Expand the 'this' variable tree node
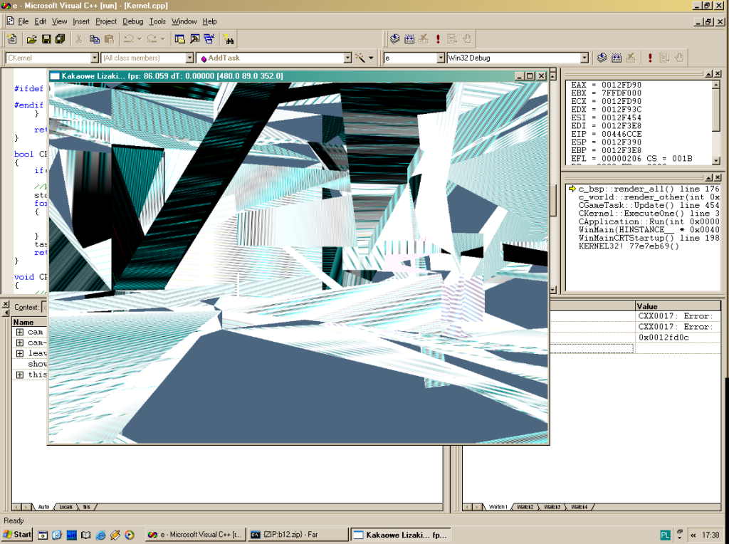The height and width of the screenshot is (544, 729). click(20, 375)
